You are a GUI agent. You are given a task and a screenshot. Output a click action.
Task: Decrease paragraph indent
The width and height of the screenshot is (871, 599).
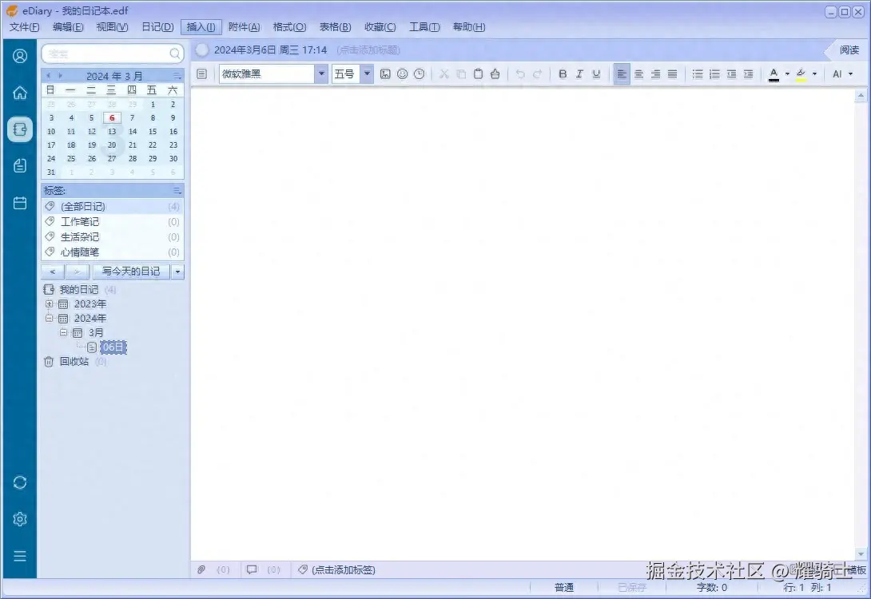[x=732, y=73]
